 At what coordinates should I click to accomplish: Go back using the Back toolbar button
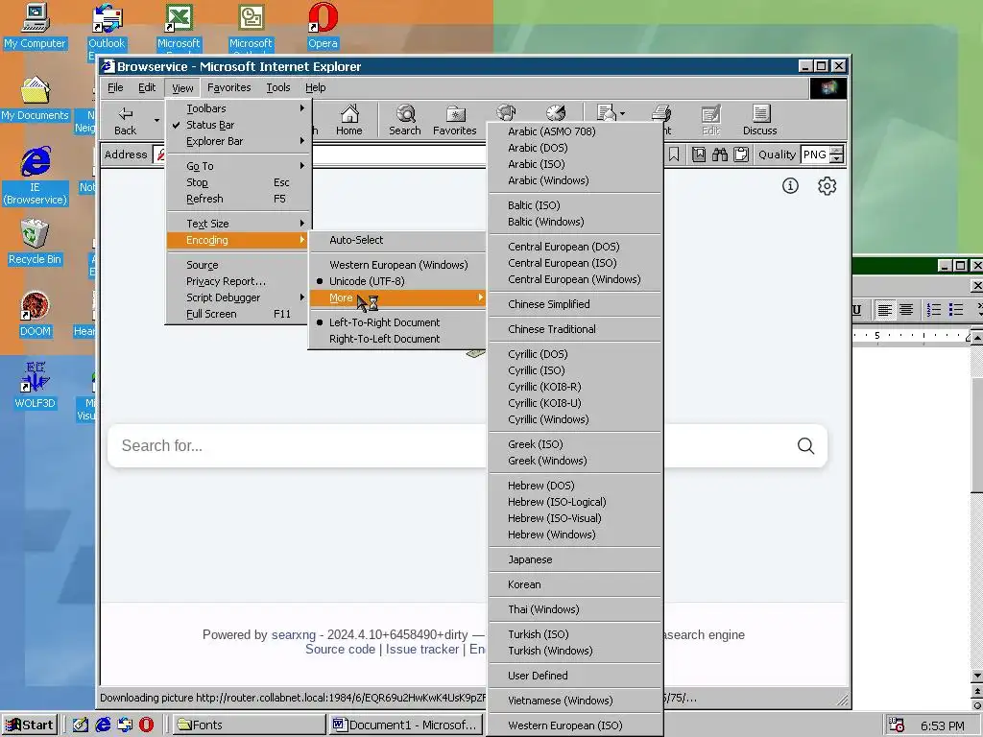coord(126,120)
